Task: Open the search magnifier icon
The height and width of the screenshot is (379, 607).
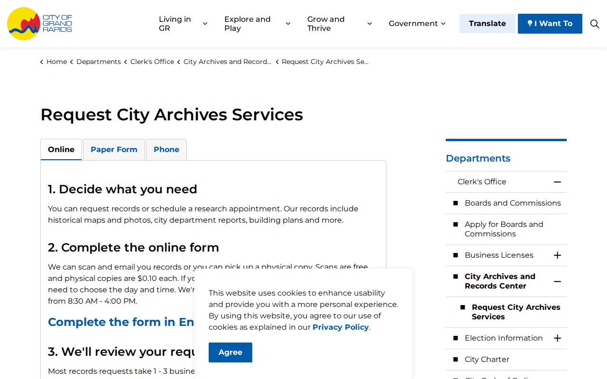Action: tap(595, 24)
